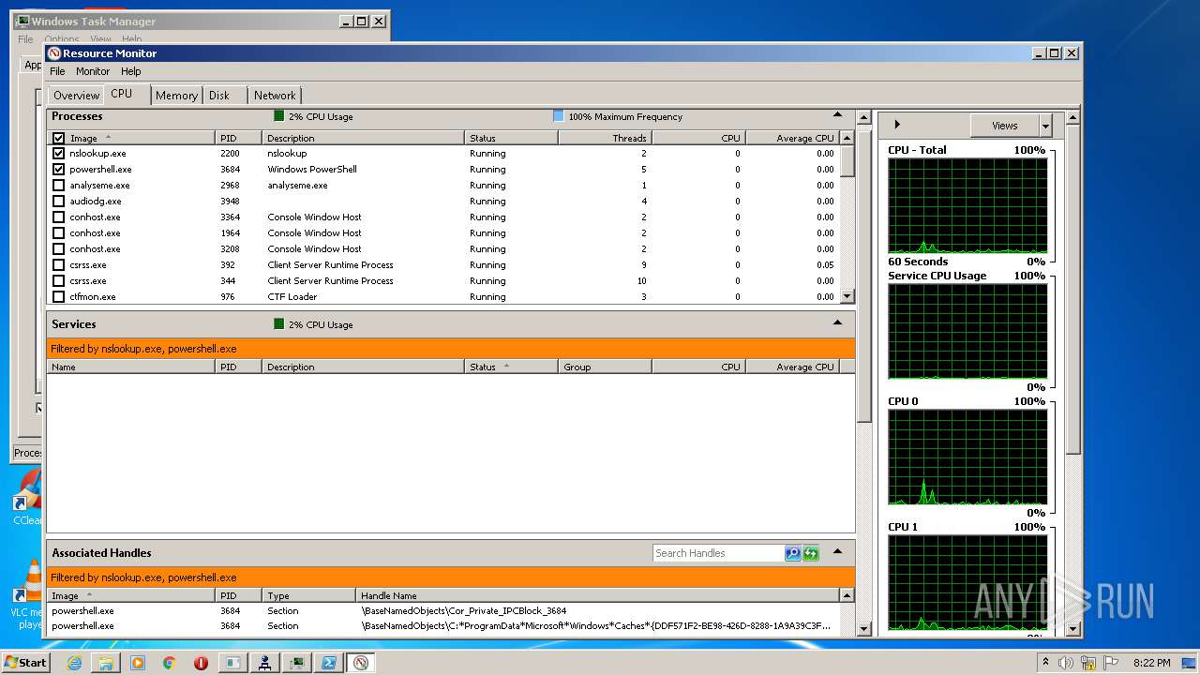Open the File menu in Resource Monitor
Screen dimensions: 1200x675
(x=57, y=71)
